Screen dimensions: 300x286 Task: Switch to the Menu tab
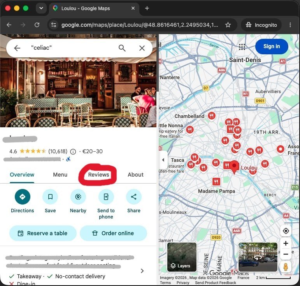tap(60, 175)
